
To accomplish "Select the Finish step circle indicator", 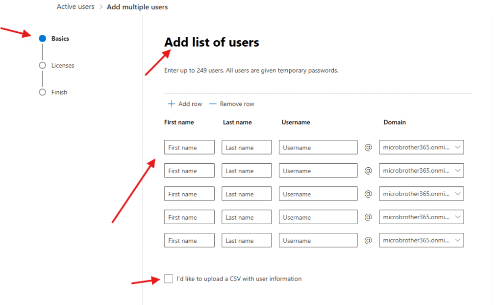I will (x=43, y=92).
